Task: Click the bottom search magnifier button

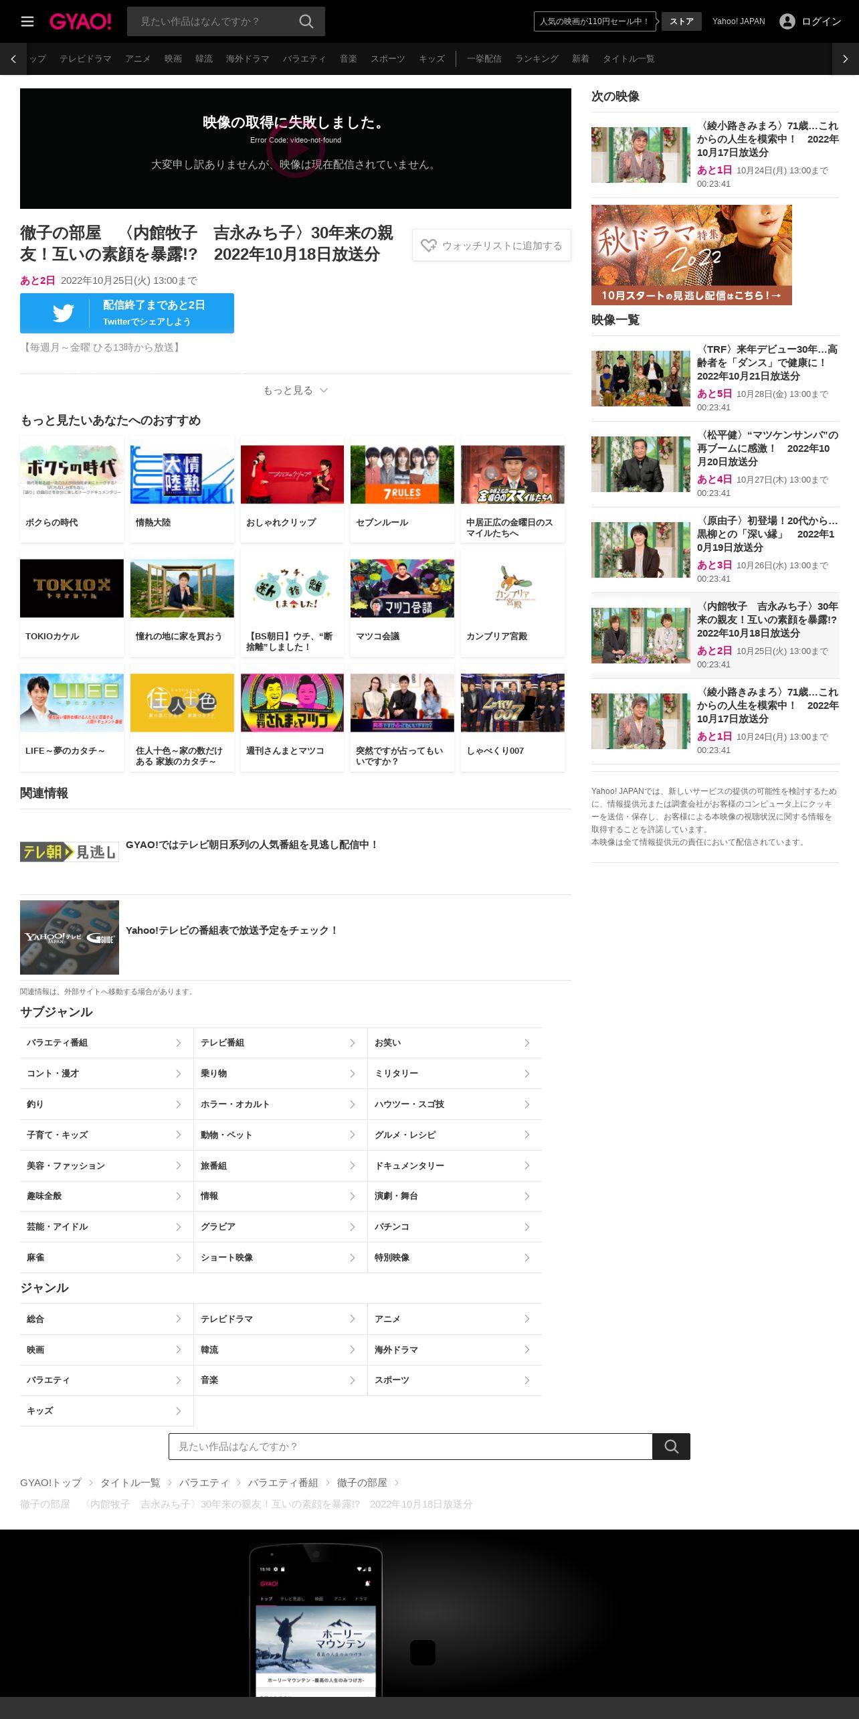Action: pos(672,1447)
